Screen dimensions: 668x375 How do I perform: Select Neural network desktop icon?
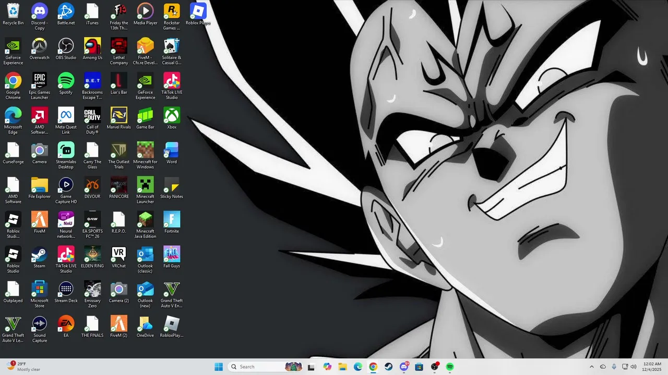point(66,226)
